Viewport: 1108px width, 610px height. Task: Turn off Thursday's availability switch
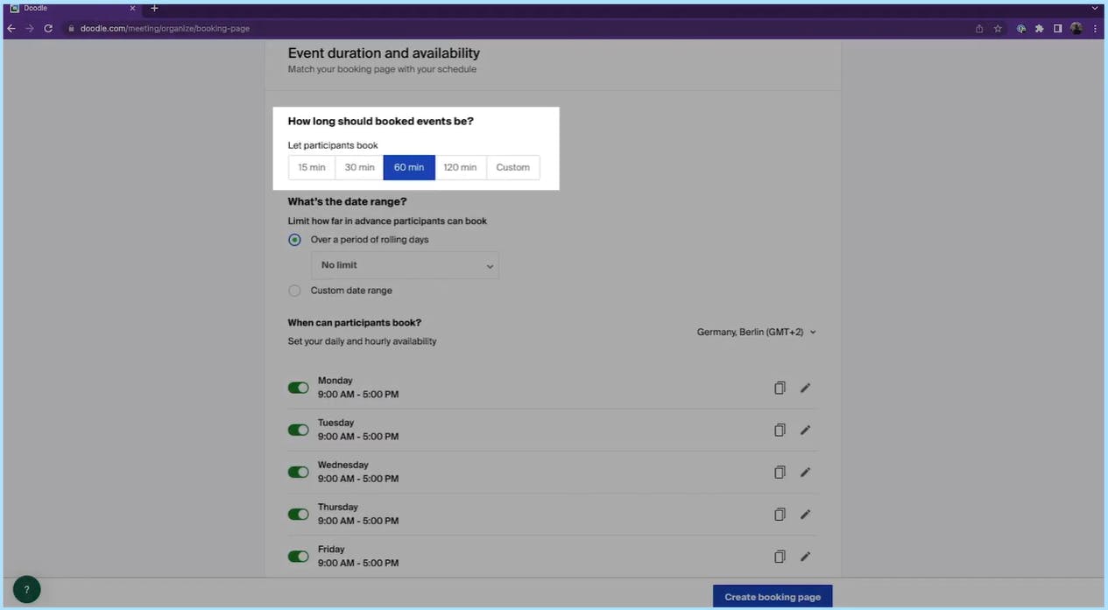click(298, 514)
